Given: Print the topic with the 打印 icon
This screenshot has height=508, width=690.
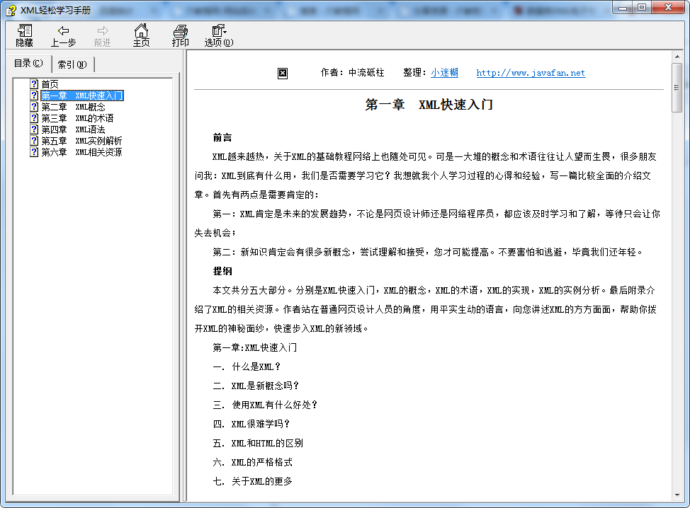Looking at the screenshot, I should click(x=180, y=35).
